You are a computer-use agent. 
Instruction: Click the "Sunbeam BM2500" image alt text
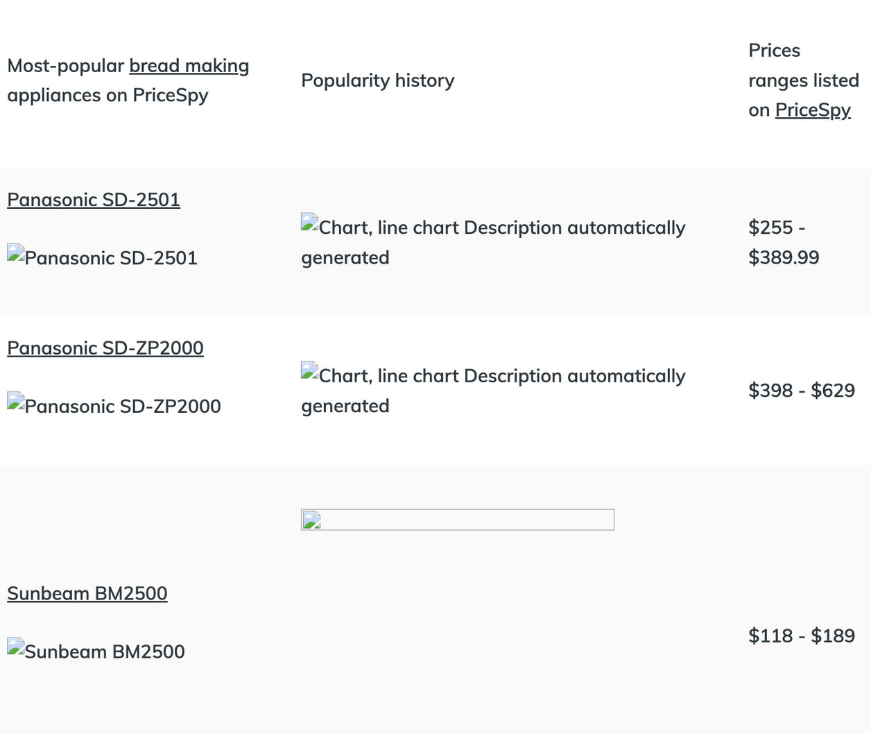coord(105,652)
